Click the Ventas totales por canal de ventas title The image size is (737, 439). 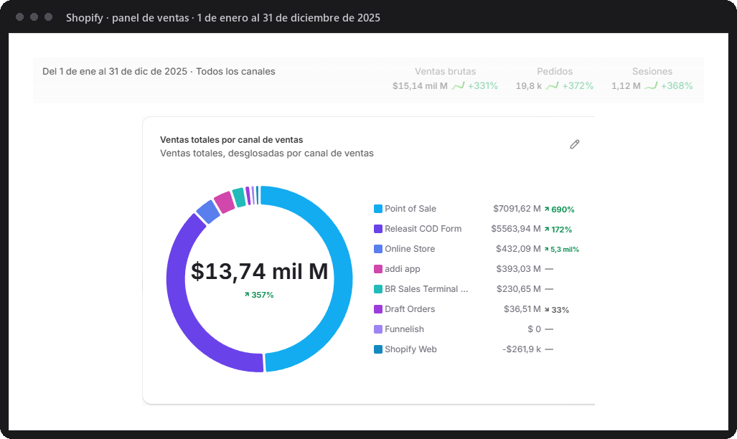coord(231,140)
